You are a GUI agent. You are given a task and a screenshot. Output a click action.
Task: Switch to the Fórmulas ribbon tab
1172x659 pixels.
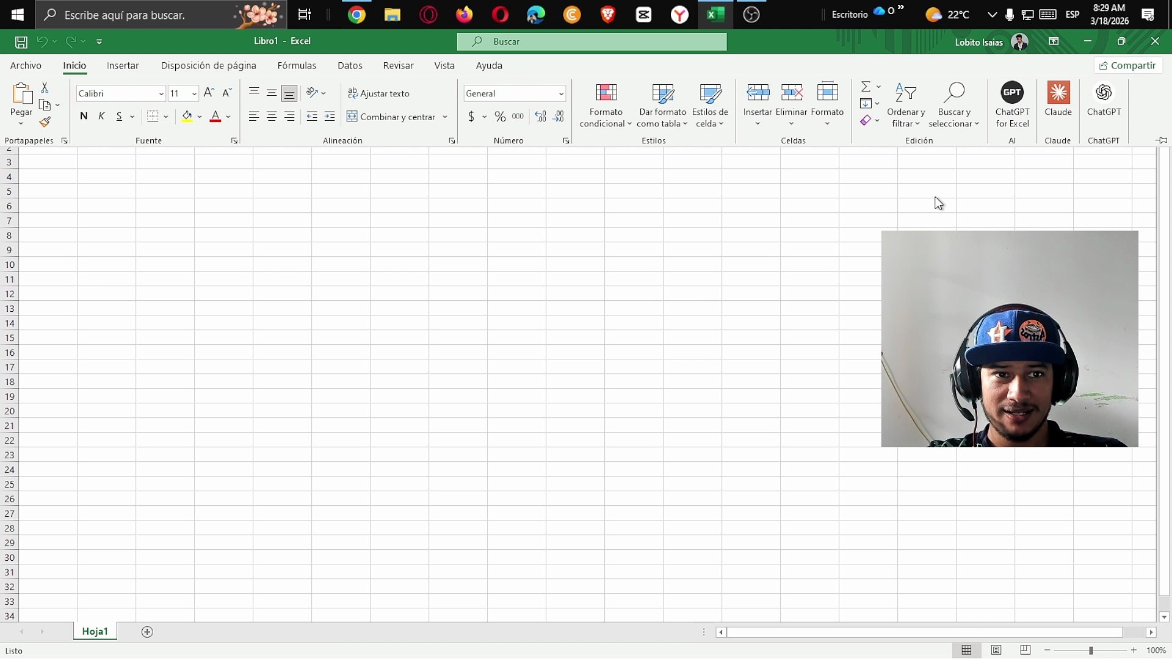(x=297, y=65)
